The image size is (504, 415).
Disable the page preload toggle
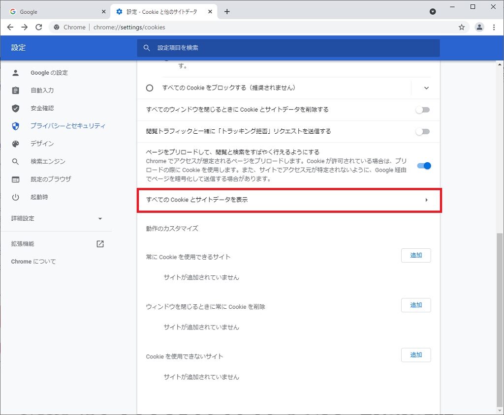point(423,166)
